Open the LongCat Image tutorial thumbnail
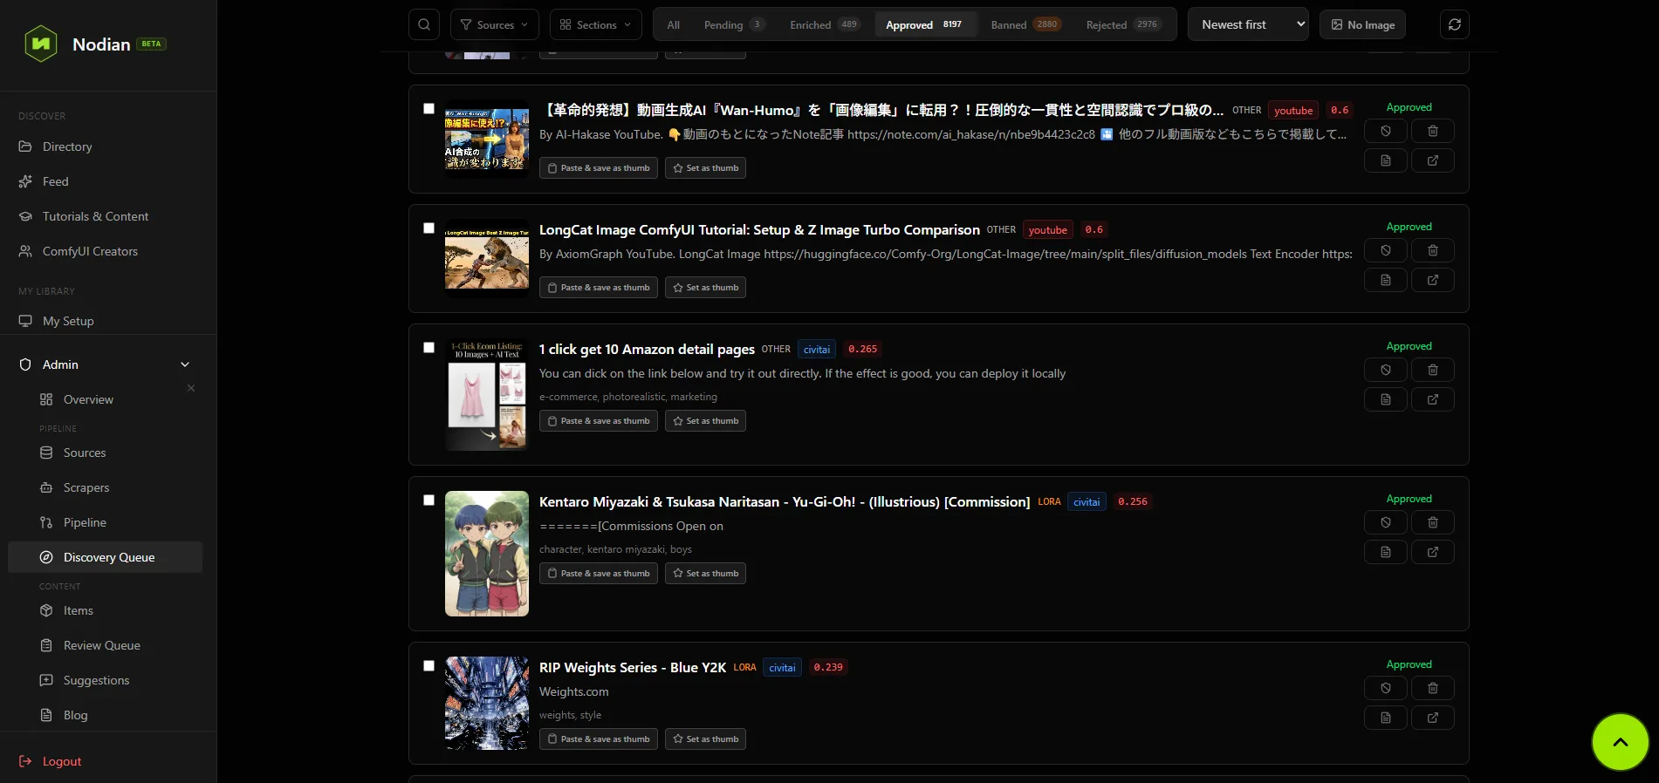This screenshot has height=783, width=1659. pos(487,258)
